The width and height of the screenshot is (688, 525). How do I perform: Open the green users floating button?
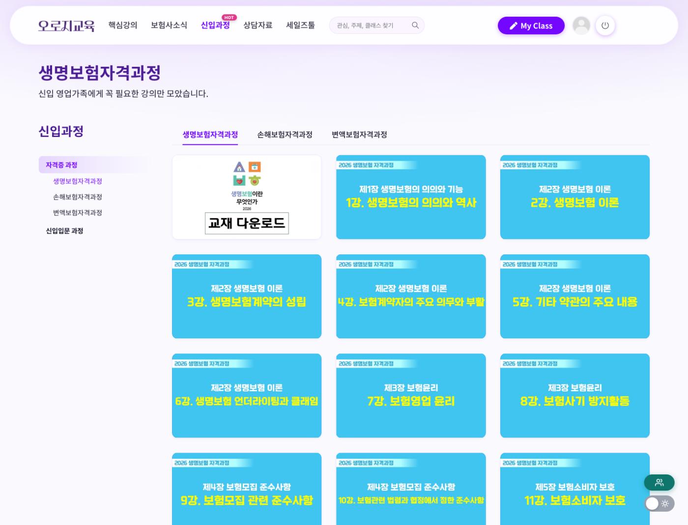point(659,482)
